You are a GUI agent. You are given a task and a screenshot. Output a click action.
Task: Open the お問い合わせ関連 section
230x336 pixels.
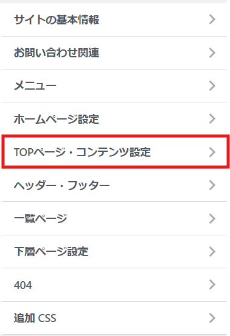[x=114, y=53]
